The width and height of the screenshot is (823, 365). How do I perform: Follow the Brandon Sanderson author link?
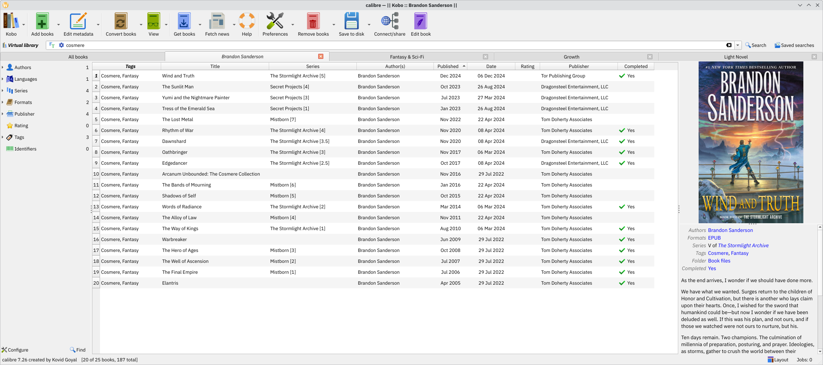(x=730, y=230)
